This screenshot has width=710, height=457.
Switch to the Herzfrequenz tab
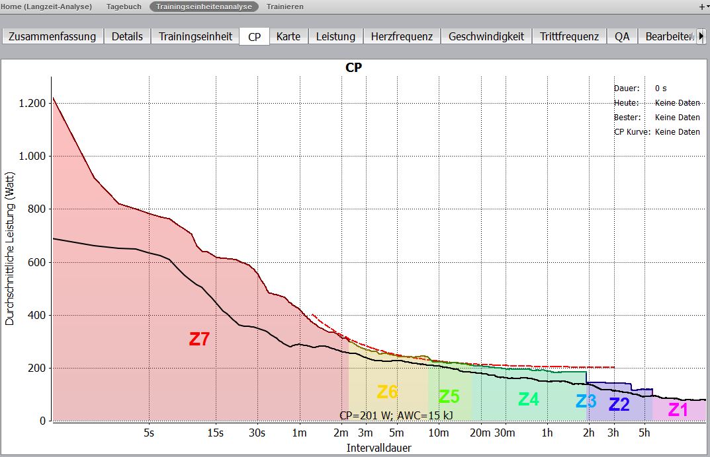pyautogui.click(x=402, y=36)
